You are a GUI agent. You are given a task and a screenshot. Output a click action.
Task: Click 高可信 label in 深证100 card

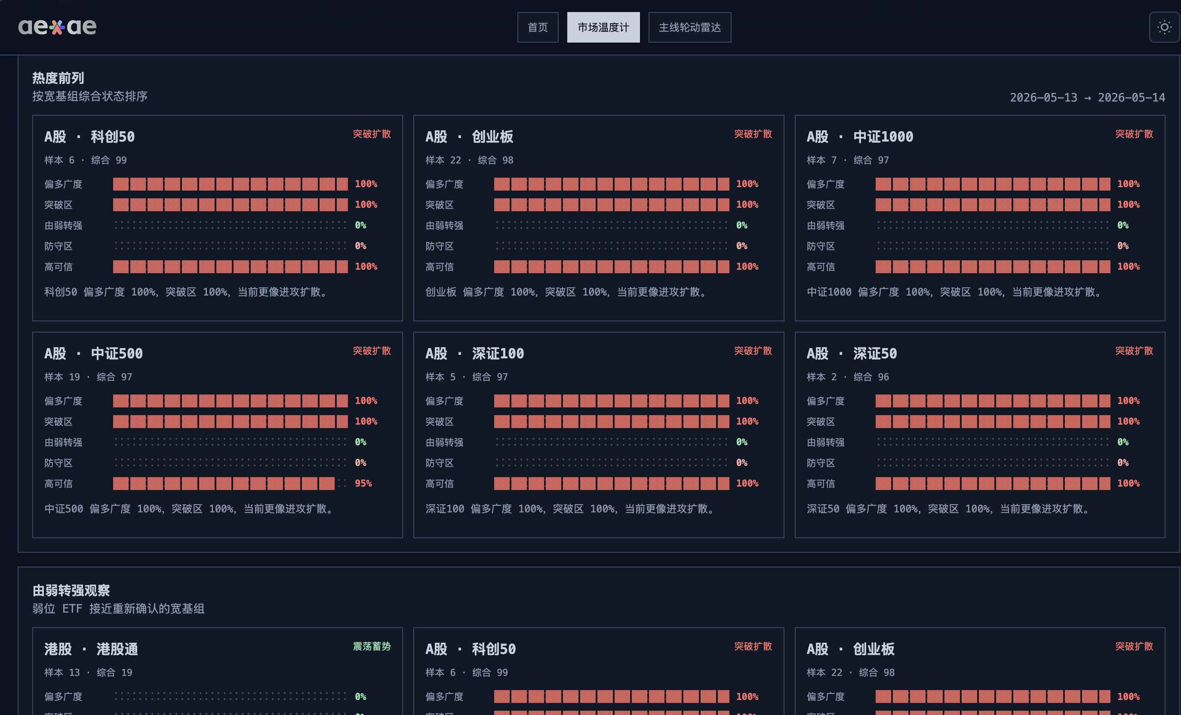pos(440,484)
